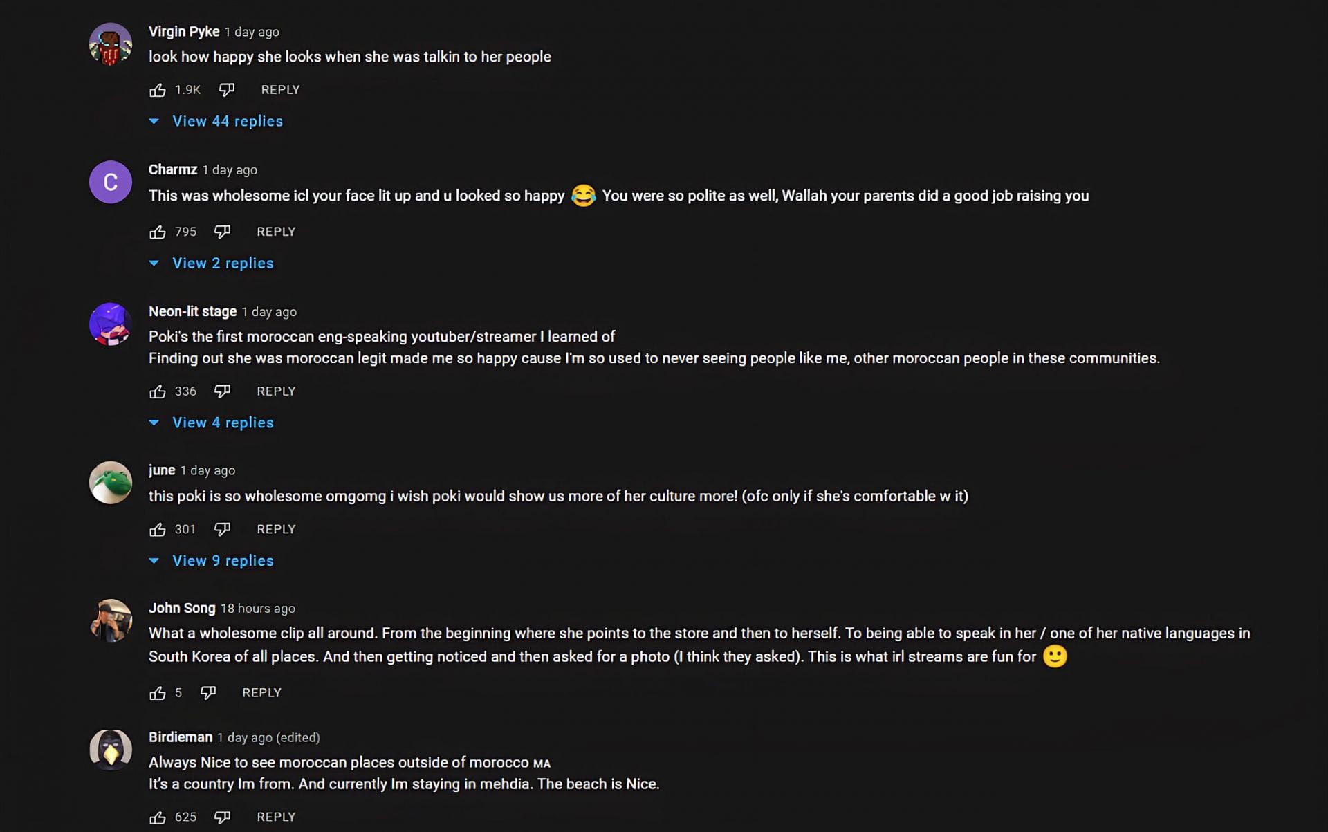Screen dimensions: 1328x832
Task: Show the 9 replies under june
Action: point(223,561)
